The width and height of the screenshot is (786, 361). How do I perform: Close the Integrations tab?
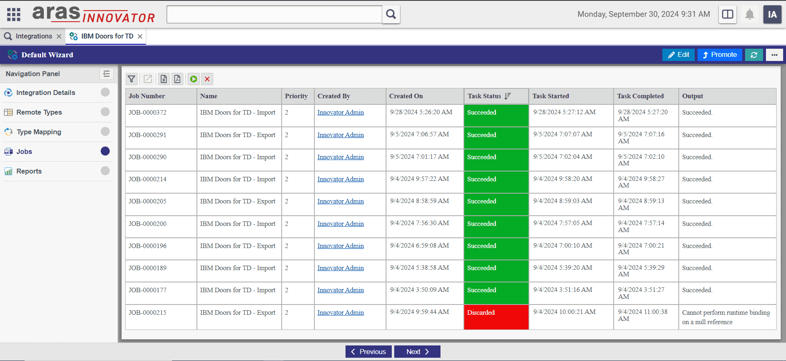[59, 36]
